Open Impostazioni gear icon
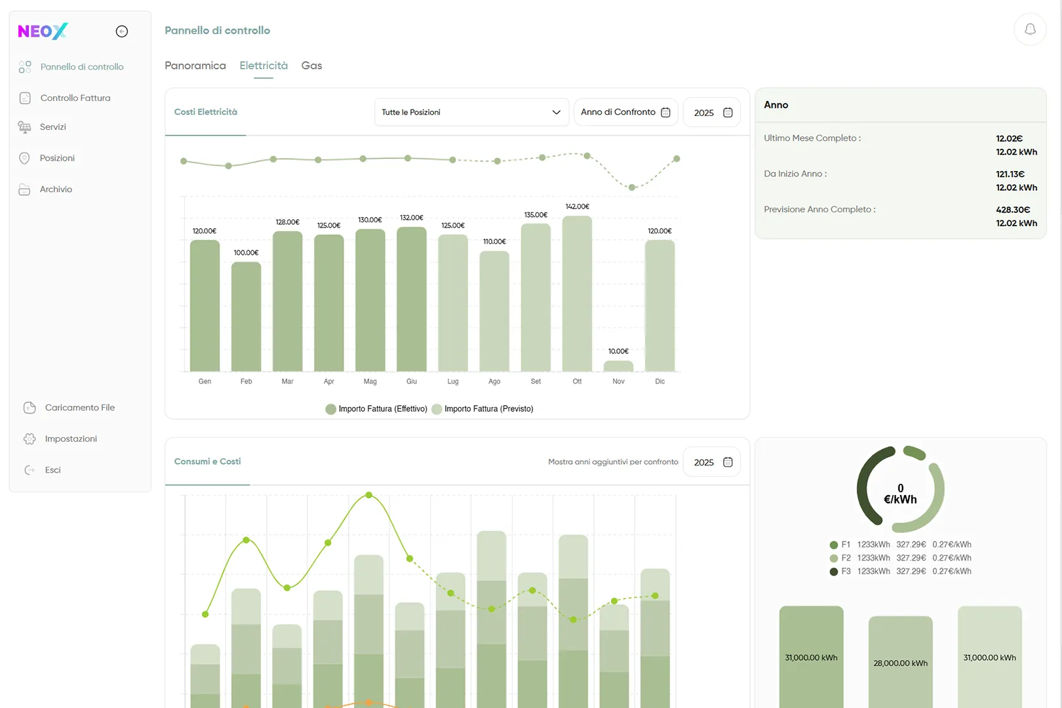 click(x=29, y=439)
